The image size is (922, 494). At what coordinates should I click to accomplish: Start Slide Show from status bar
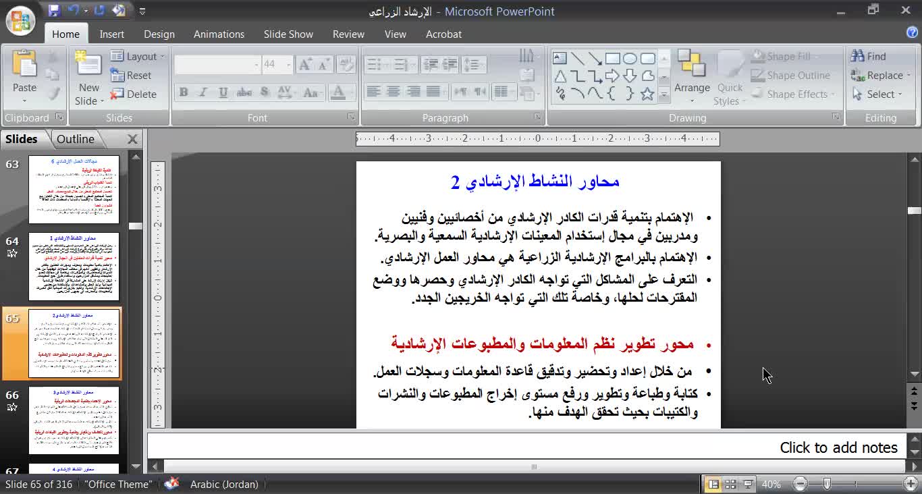[748, 484]
